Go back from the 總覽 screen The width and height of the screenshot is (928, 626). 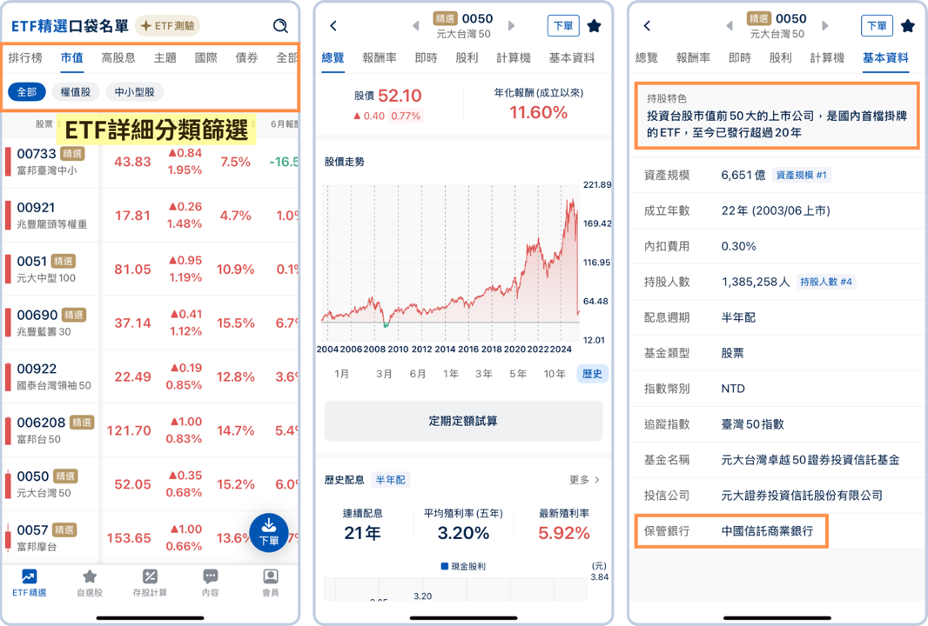(x=333, y=25)
